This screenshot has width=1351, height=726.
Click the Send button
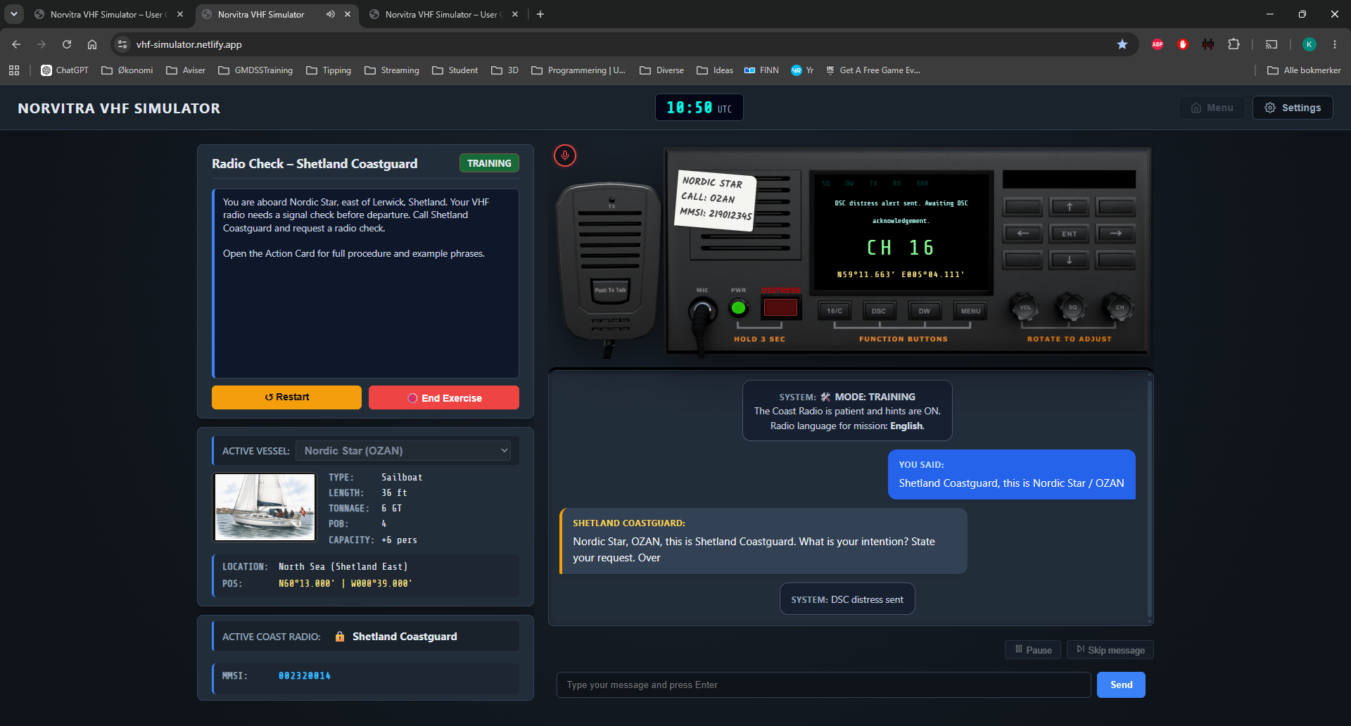(x=1121, y=684)
